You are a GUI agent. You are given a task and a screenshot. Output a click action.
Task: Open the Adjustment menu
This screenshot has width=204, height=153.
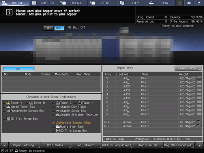(x=86, y=145)
